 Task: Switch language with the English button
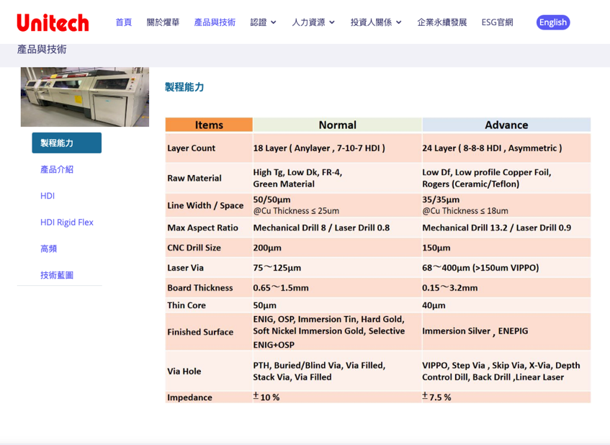(553, 22)
